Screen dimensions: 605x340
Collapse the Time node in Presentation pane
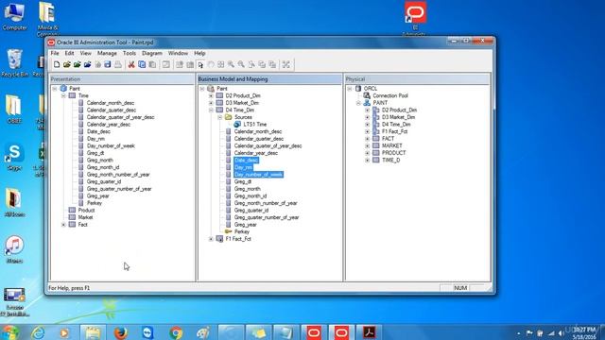(63, 95)
